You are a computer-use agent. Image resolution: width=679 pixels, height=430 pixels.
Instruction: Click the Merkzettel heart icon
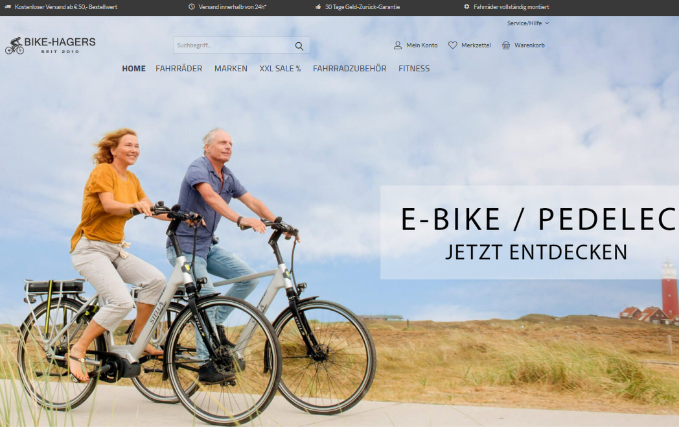(452, 45)
